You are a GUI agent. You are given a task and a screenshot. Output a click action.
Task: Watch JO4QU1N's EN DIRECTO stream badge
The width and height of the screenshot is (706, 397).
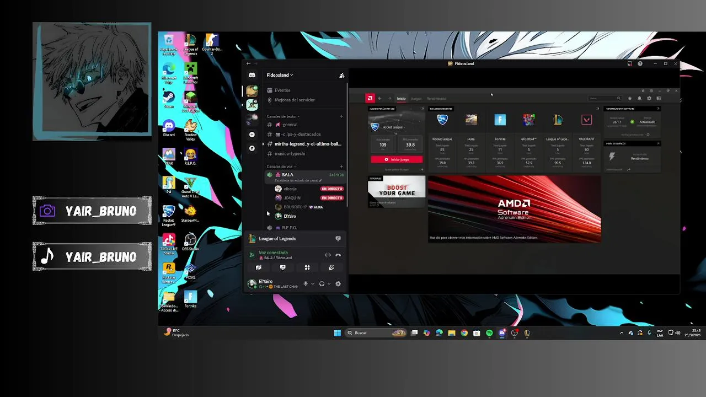pyautogui.click(x=331, y=197)
